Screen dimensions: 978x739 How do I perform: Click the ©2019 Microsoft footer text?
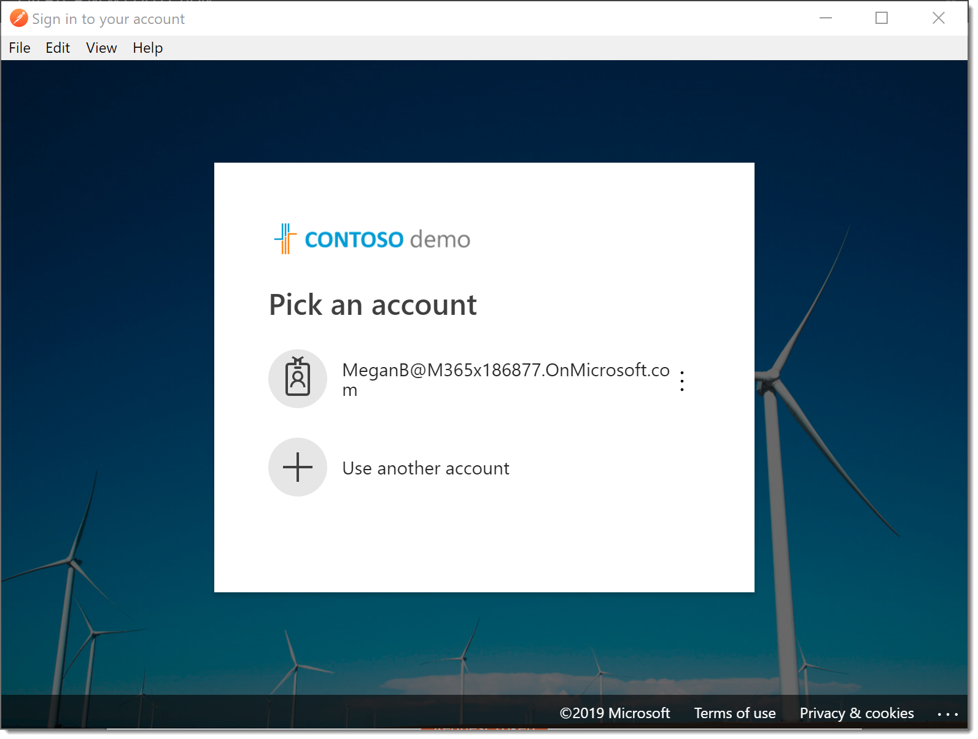[615, 713]
